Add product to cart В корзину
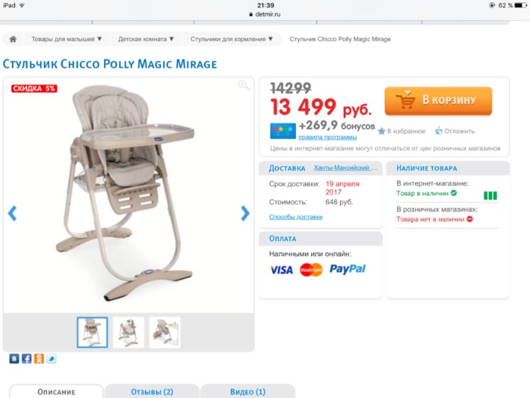Image resolution: width=530 pixels, height=398 pixels. [x=438, y=101]
